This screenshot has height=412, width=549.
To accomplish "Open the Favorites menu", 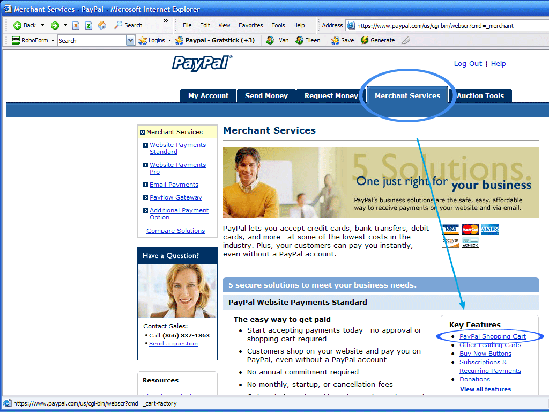I will [x=250, y=25].
